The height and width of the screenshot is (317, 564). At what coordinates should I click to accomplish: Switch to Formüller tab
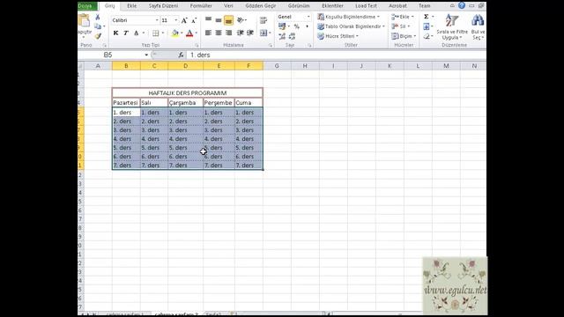point(201,6)
